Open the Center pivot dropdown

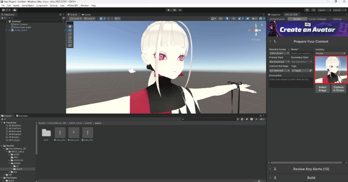pos(76,18)
